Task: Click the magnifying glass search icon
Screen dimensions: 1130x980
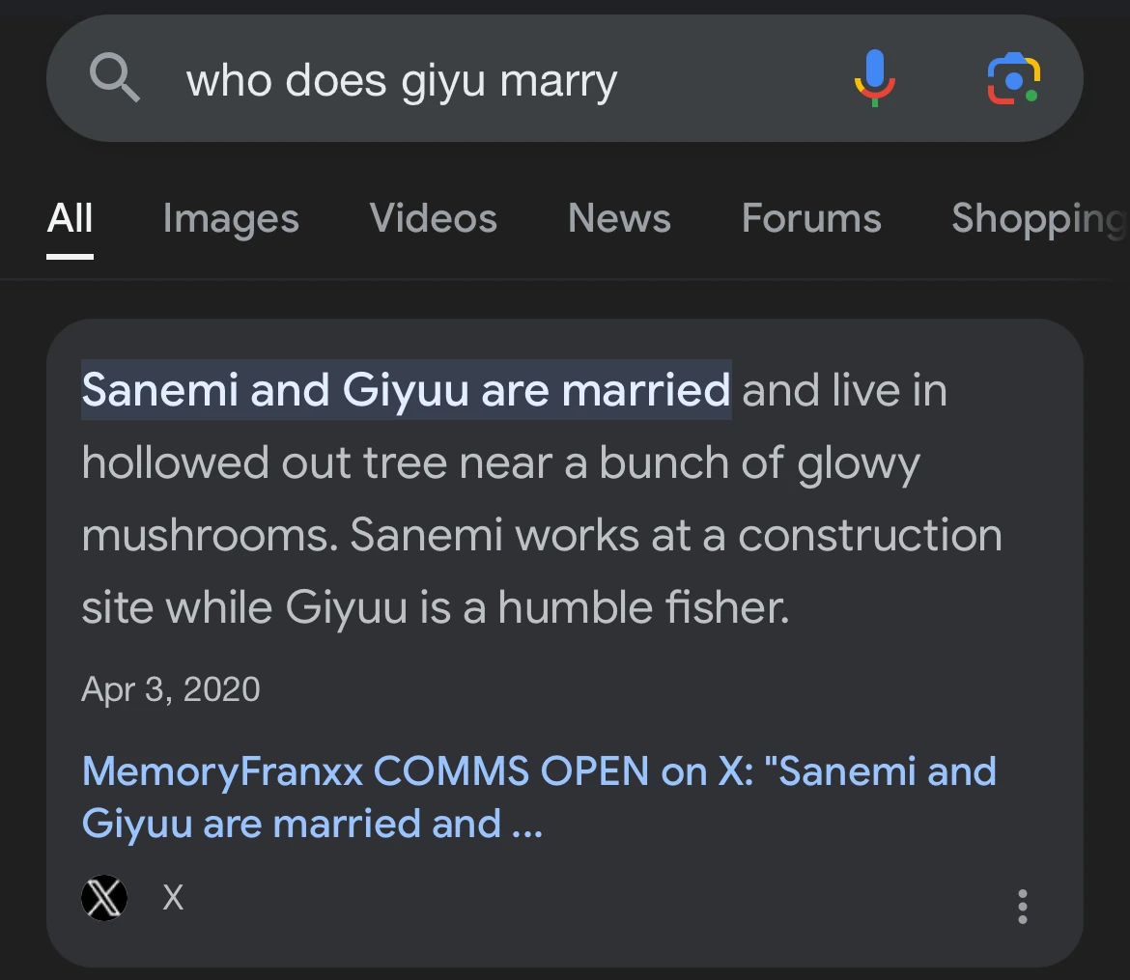Action: tap(115, 77)
